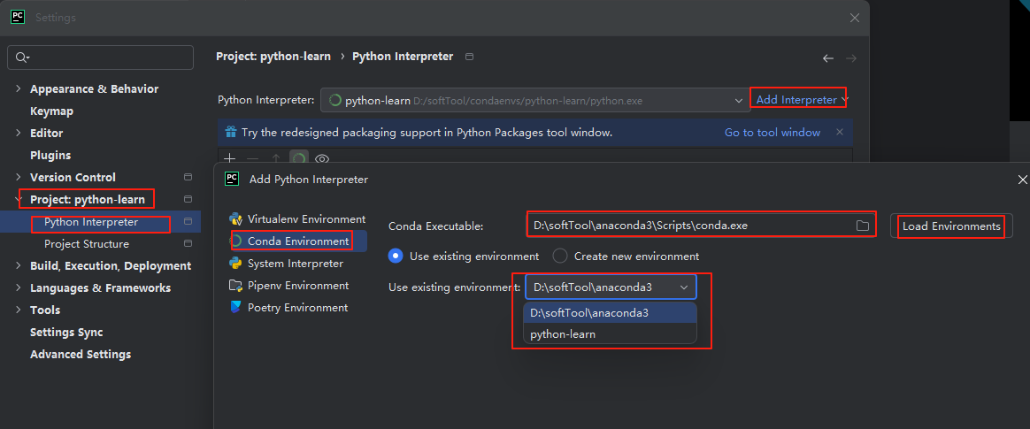The height and width of the screenshot is (429, 1030).
Task: Toggle the eye icon to show early releases
Action: [x=322, y=158]
